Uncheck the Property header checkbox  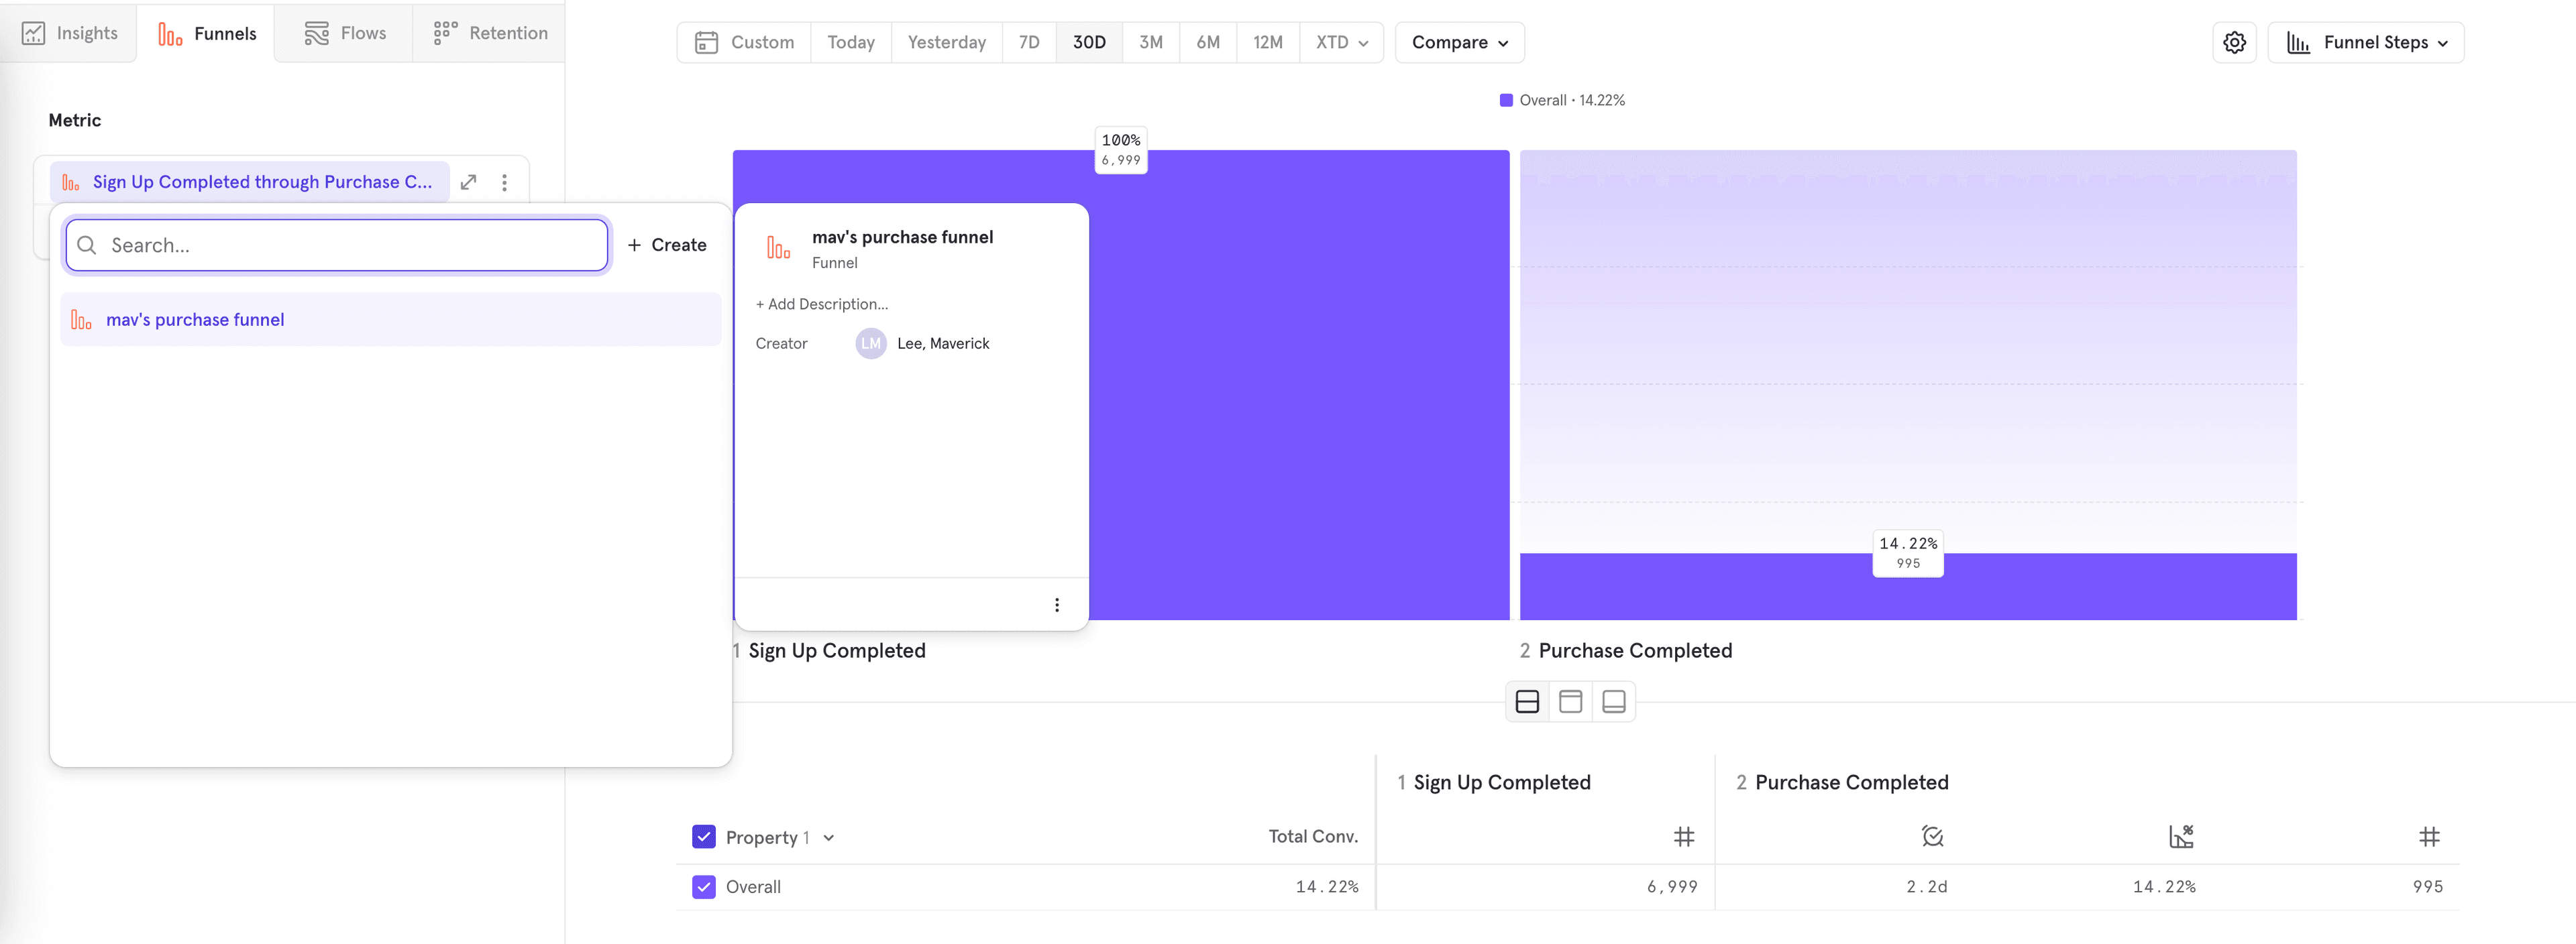tap(703, 836)
